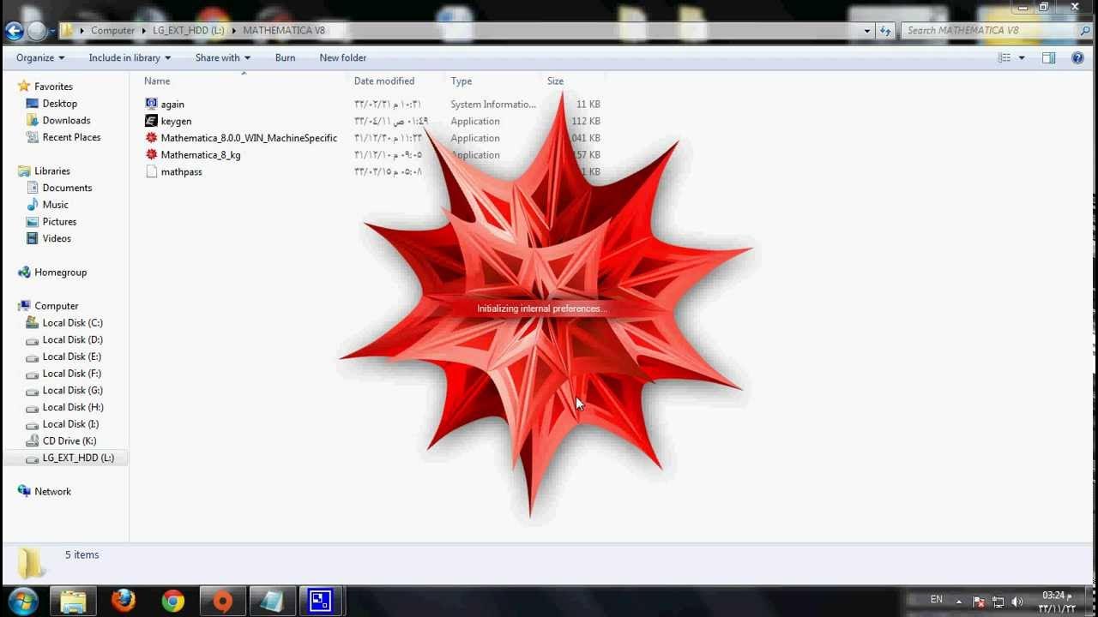Screen dimensions: 1098x617
Task: Launch Google Chrome from the taskbar
Action: pos(173,602)
